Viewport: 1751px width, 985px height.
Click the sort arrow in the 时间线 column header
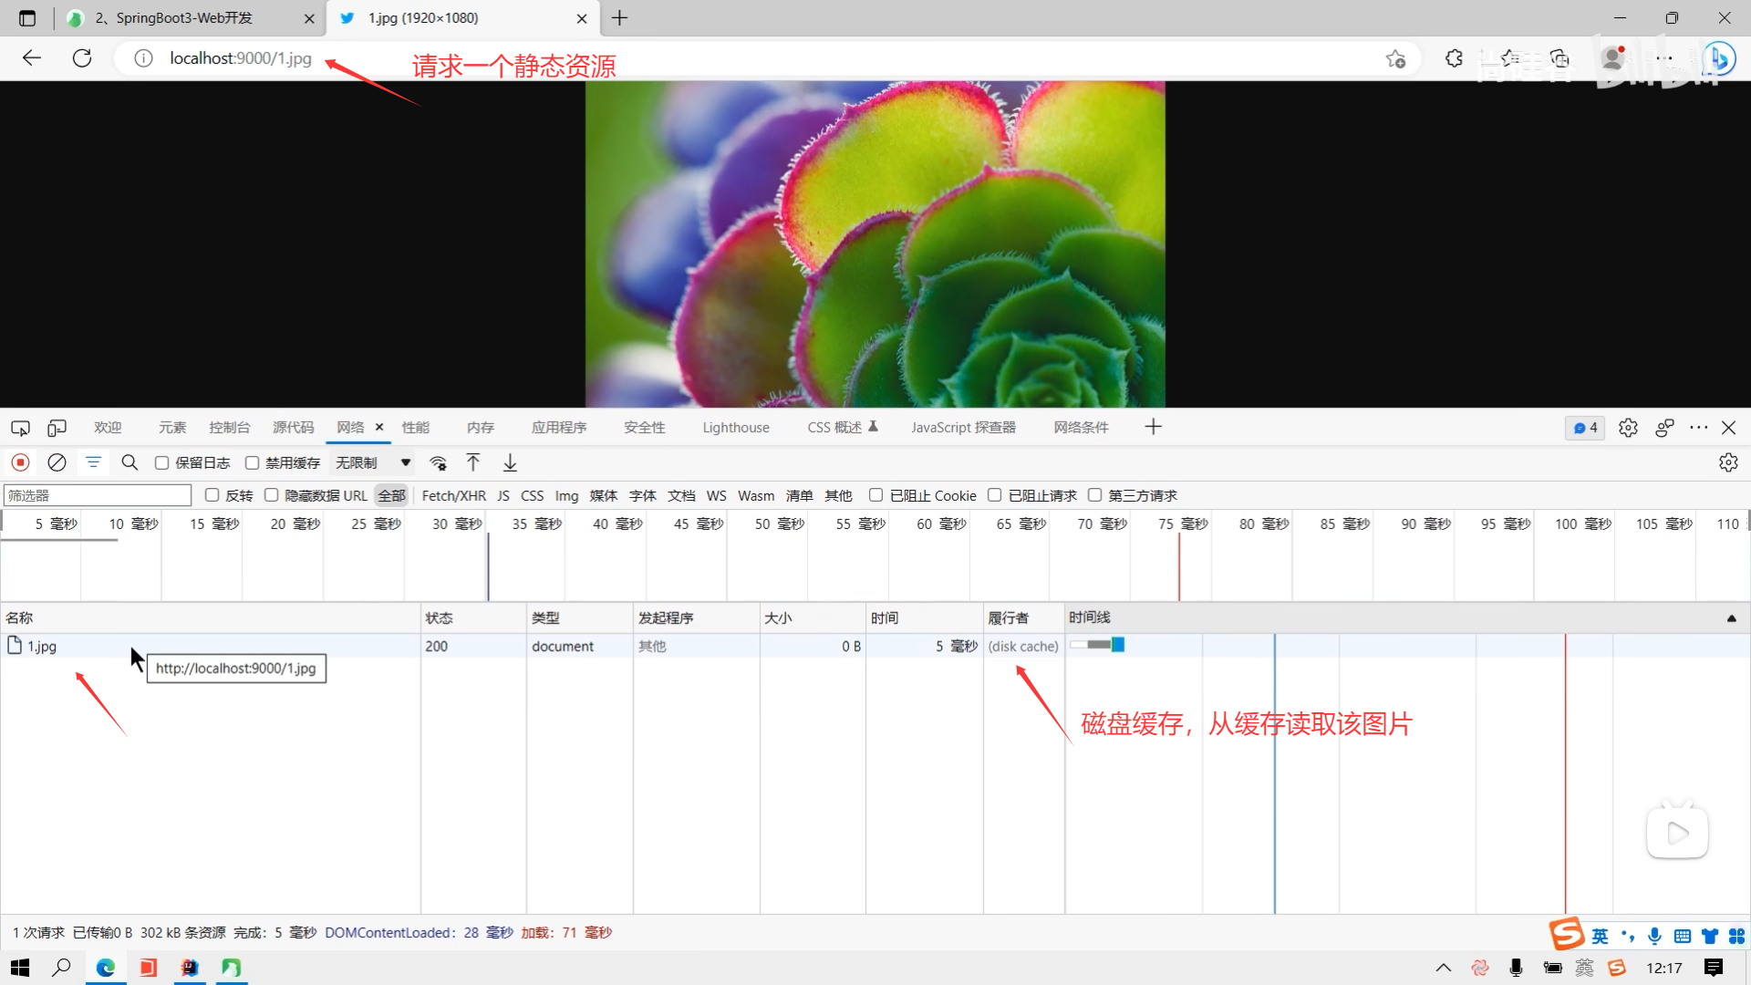tap(1731, 618)
